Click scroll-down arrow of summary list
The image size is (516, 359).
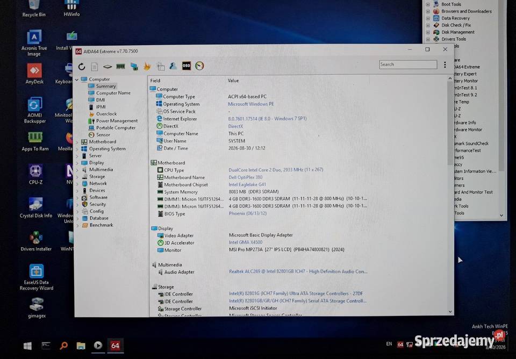pos(450,312)
